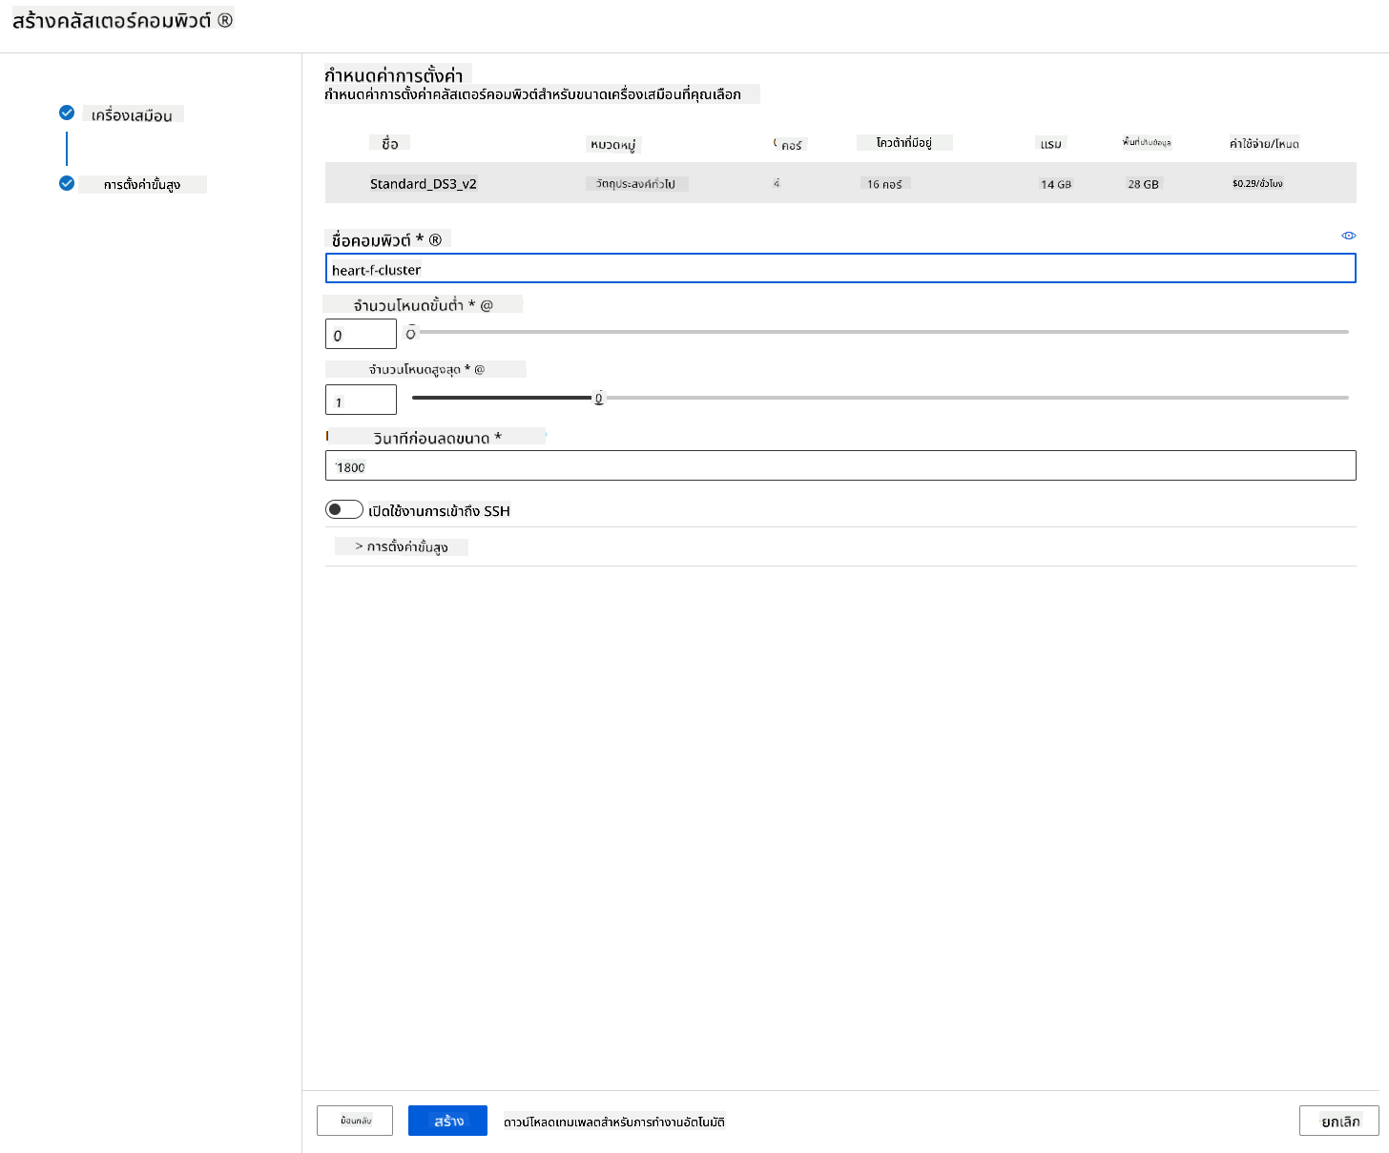Toggle เปิดใช้งานการเข้าถึง SSH switch
This screenshot has width=1389, height=1153.
pos(343,509)
